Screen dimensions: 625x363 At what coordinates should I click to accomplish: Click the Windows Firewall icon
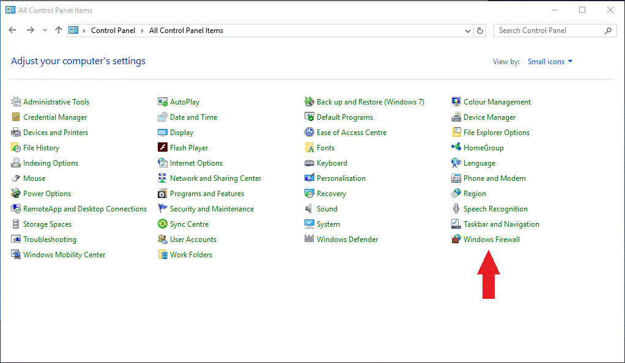pyautogui.click(x=456, y=240)
